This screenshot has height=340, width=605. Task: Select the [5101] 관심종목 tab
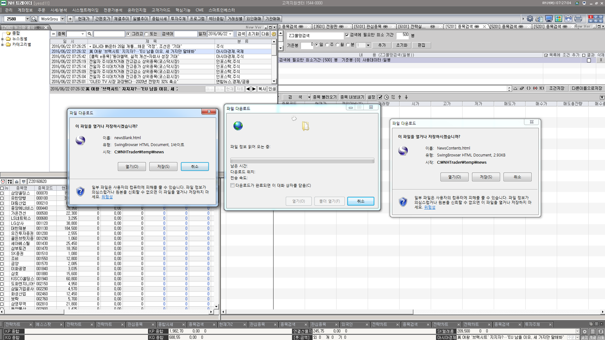(x=367, y=27)
